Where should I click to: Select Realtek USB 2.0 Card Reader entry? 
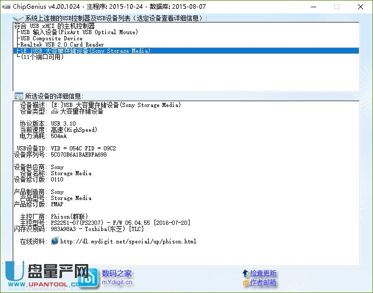tap(62, 44)
